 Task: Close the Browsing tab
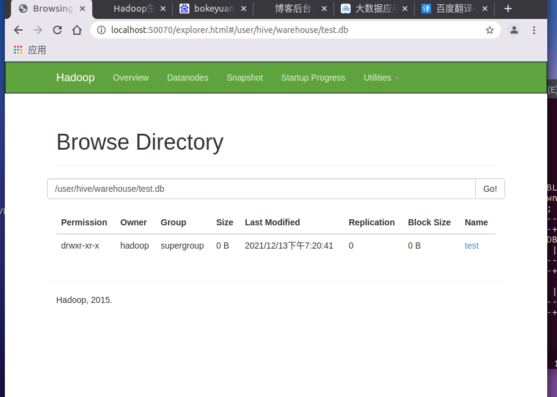click(82, 9)
